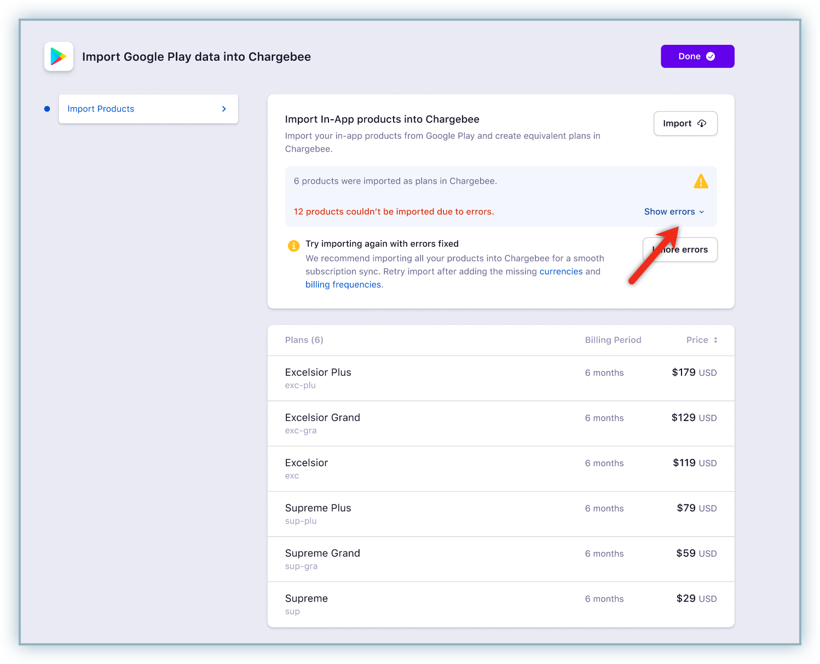Select the Excelsior Grand plan row
This screenshot has width=820, height=664.
pyautogui.click(x=500, y=423)
